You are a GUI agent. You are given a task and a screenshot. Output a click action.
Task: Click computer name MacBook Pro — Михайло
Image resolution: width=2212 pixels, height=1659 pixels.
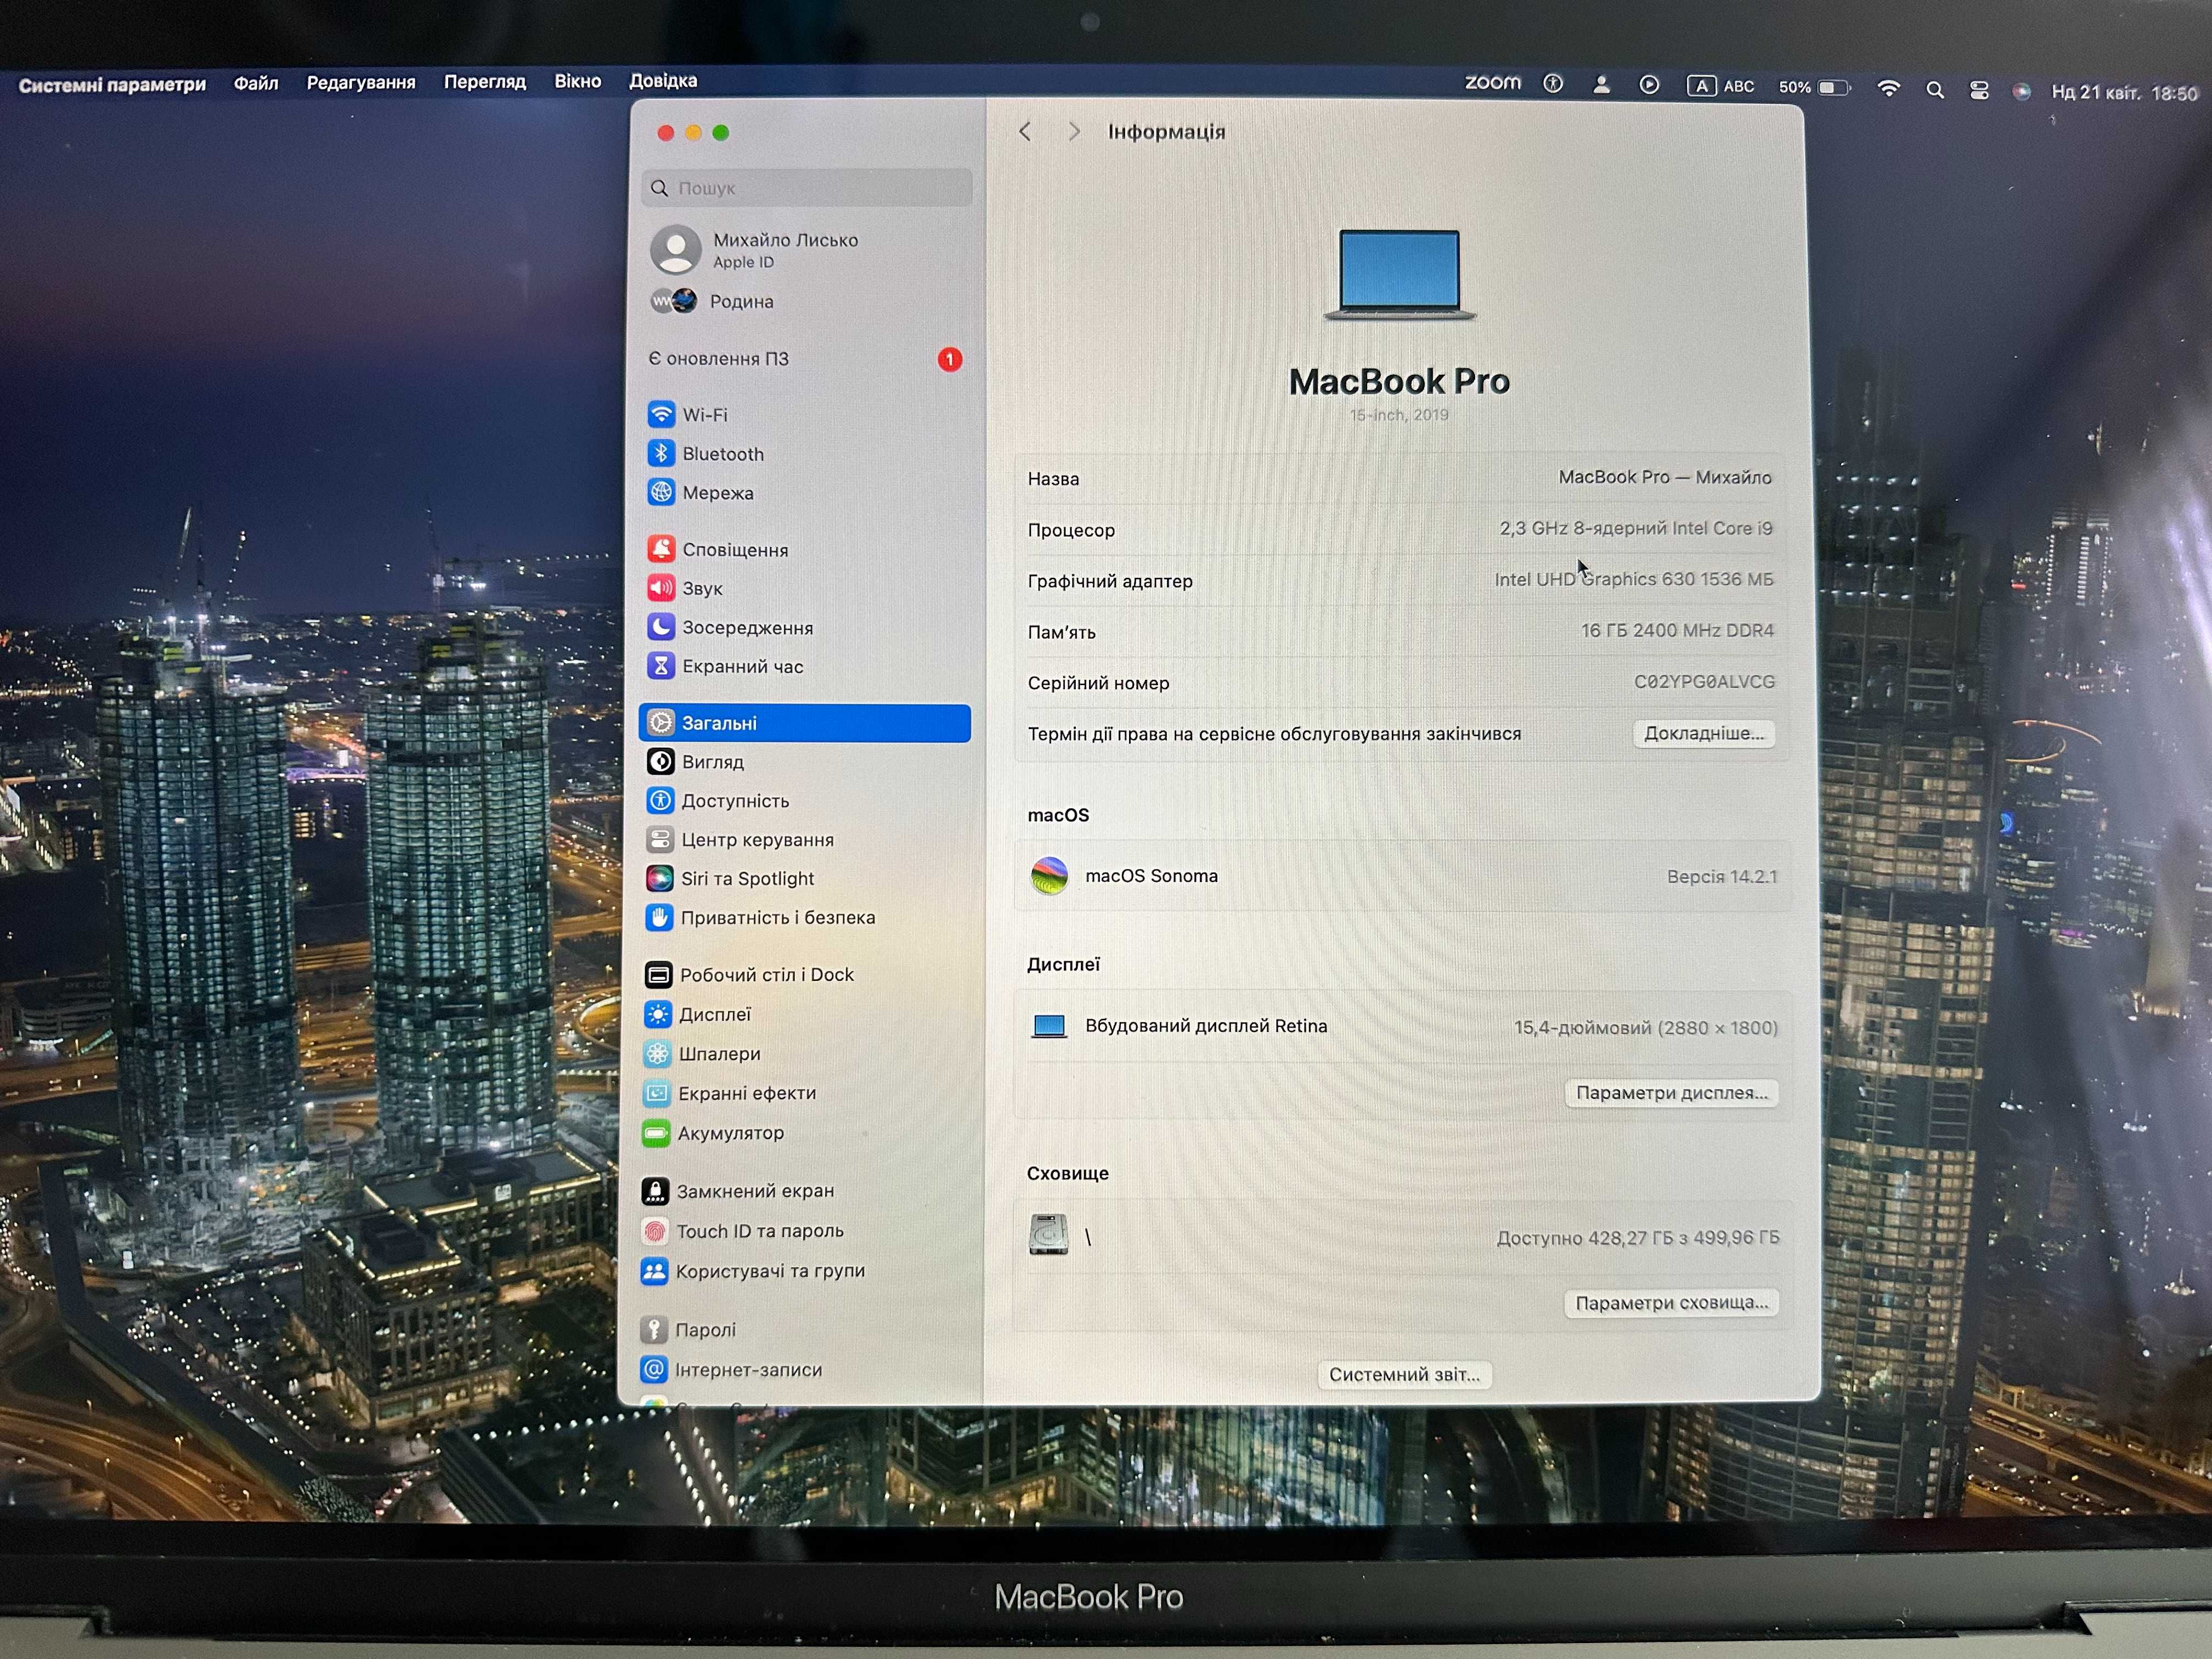click(1665, 478)
